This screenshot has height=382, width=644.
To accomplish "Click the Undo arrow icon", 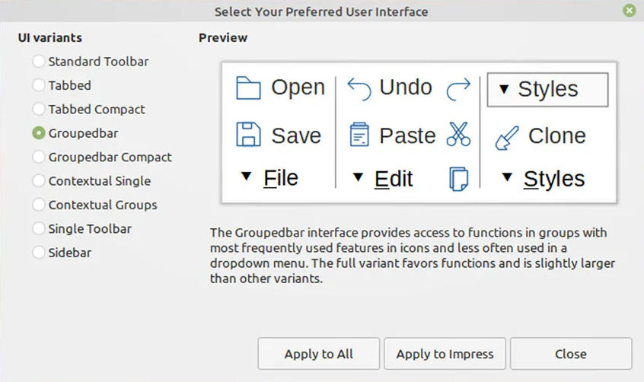I will 359,88.
